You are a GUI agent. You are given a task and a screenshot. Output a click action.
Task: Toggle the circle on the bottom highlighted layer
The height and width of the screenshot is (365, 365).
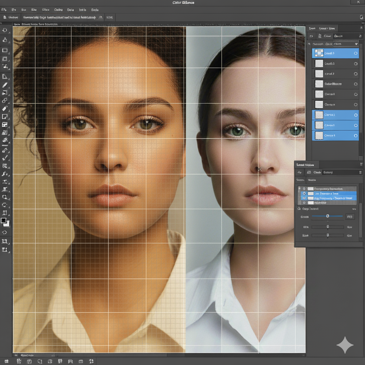coord(355,136)
